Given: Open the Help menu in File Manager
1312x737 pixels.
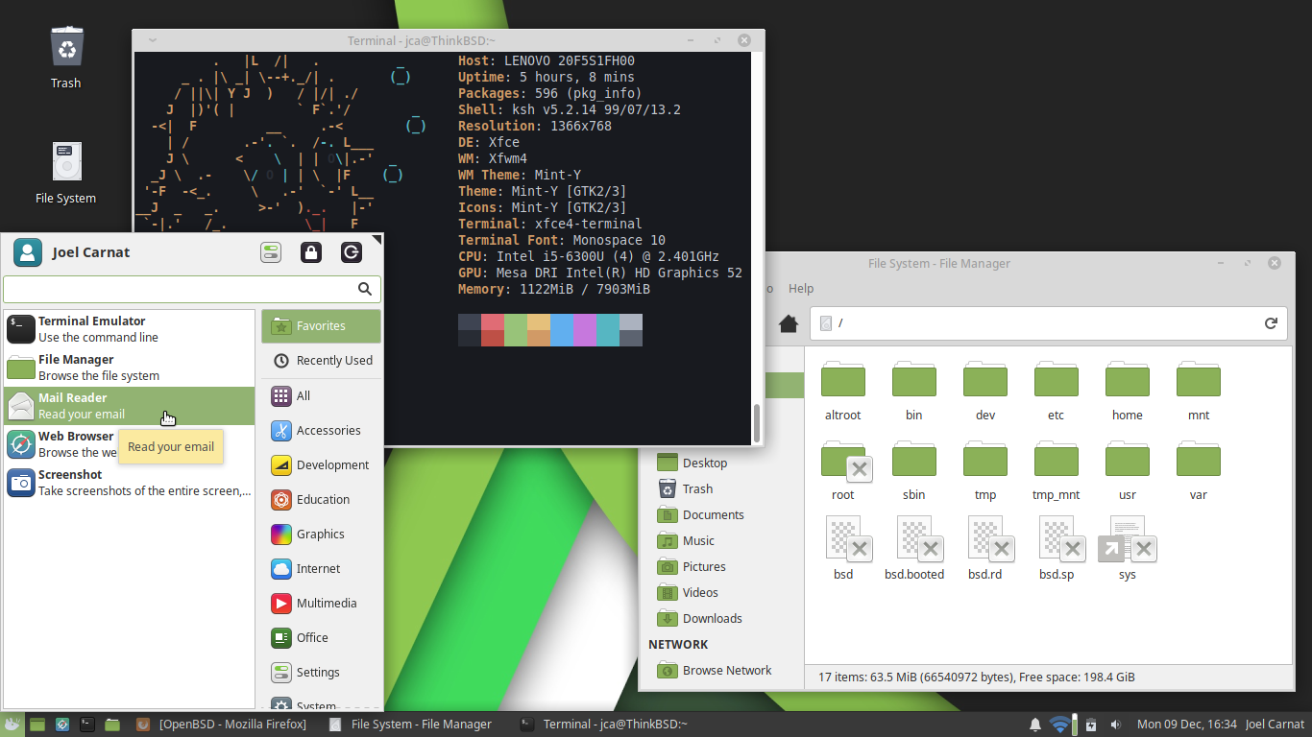Looking at the screenshot, I should 800,288.
